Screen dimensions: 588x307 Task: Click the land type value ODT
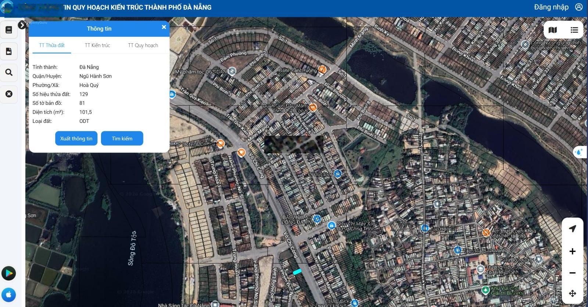pyautogui.click(x=84, y=121)
